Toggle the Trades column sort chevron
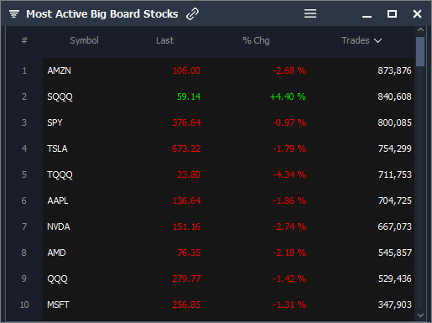 tap(377, 41)
